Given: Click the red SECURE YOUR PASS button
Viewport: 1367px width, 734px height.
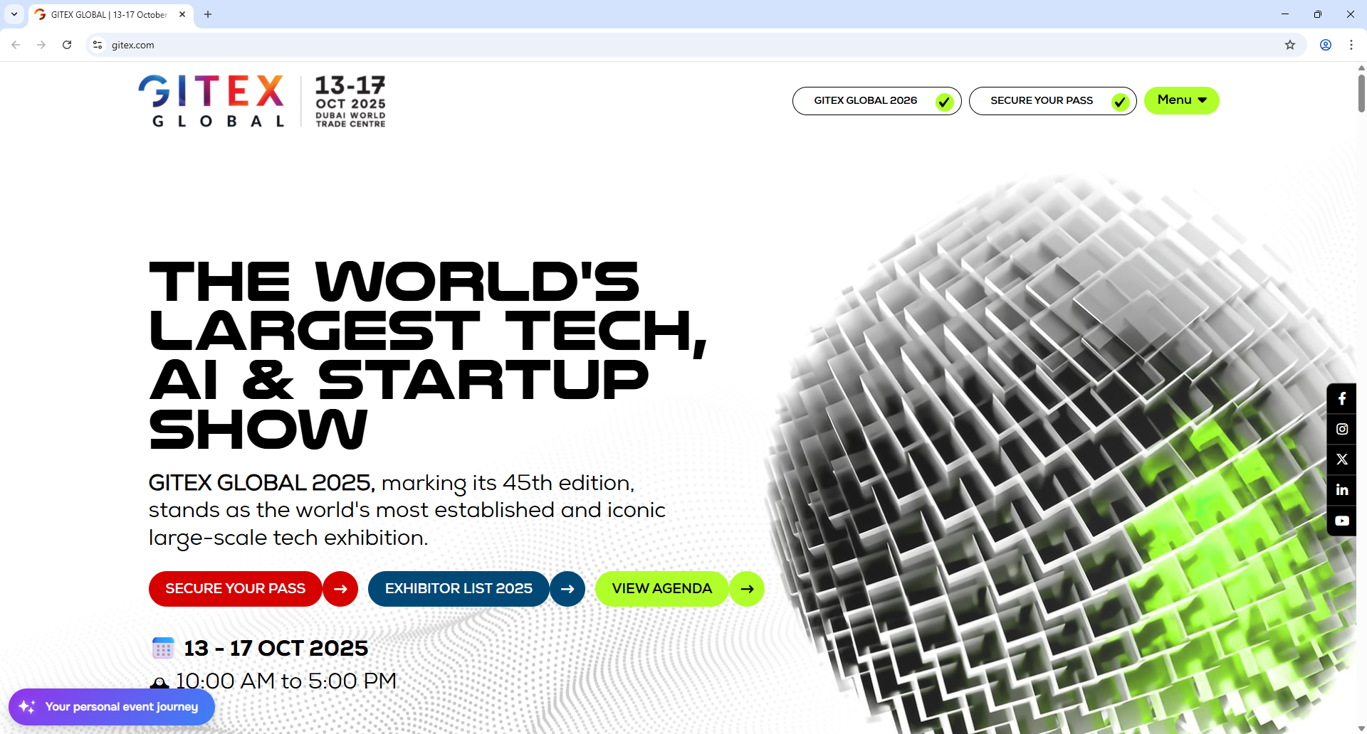Looking at the screenshot, I should (235, 588).
